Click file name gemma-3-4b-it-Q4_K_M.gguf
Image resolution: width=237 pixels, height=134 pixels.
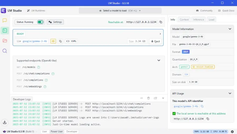[x=194, y=44]
